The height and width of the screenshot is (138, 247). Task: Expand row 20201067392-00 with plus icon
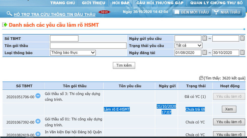(38, 121)
